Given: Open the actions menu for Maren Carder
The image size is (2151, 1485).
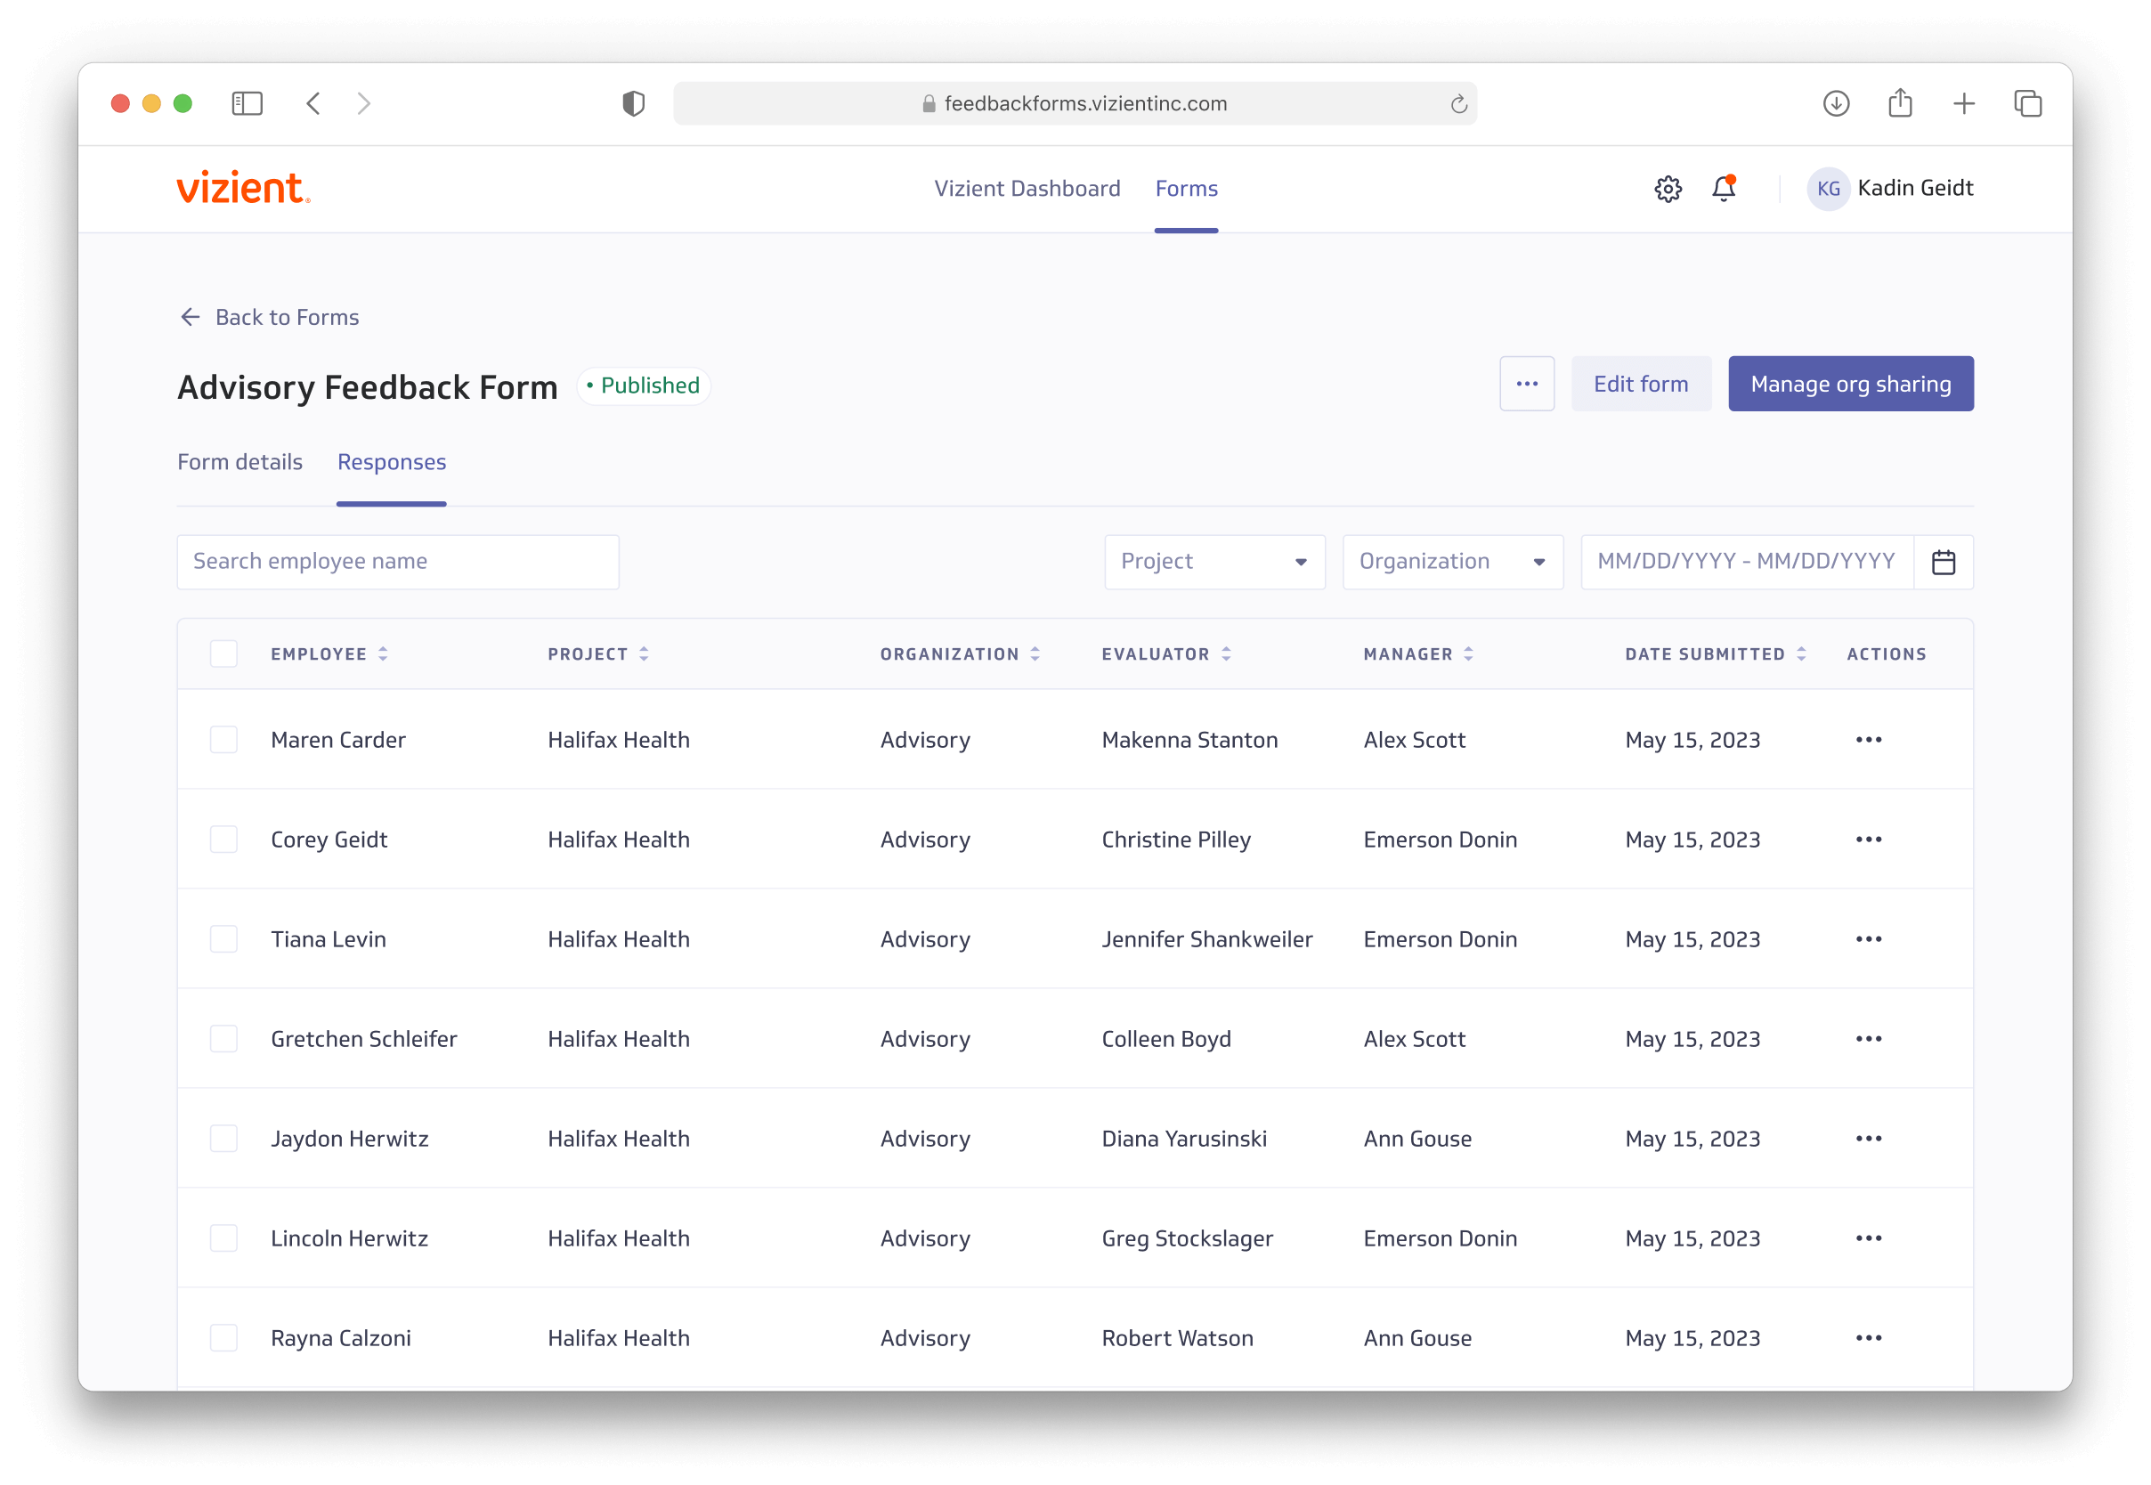Looking at the screenshot, I should coord(1868,740).
